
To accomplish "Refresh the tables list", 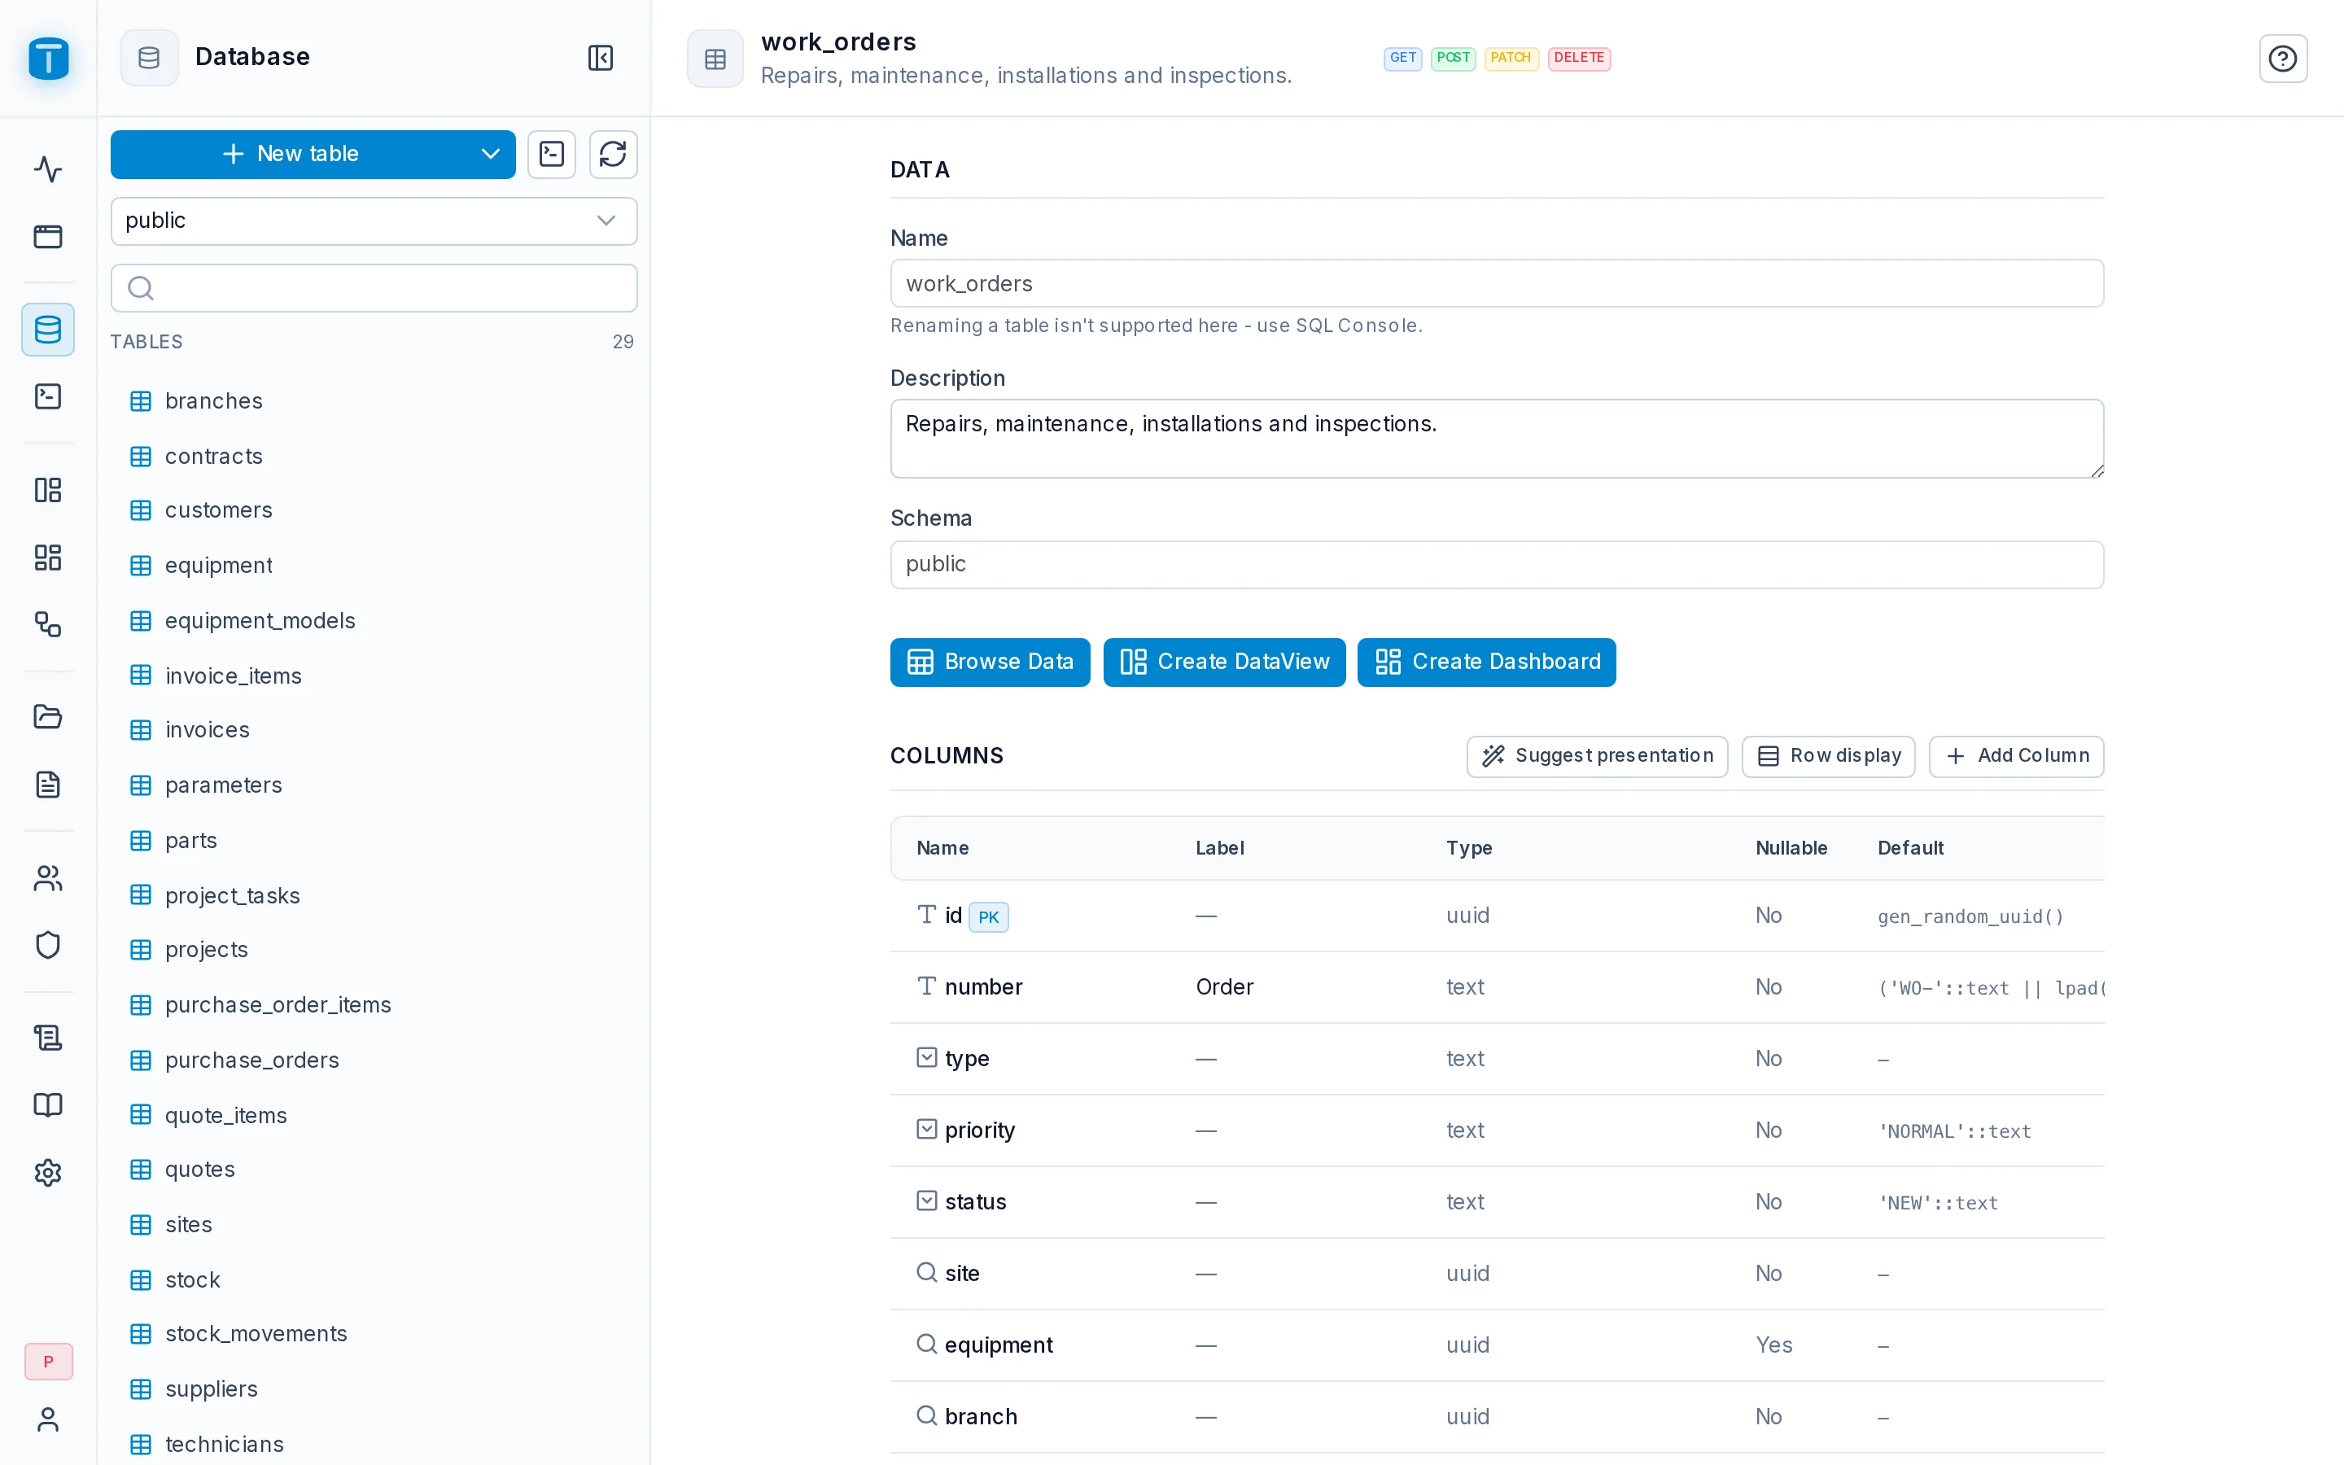I will (613, 154).
